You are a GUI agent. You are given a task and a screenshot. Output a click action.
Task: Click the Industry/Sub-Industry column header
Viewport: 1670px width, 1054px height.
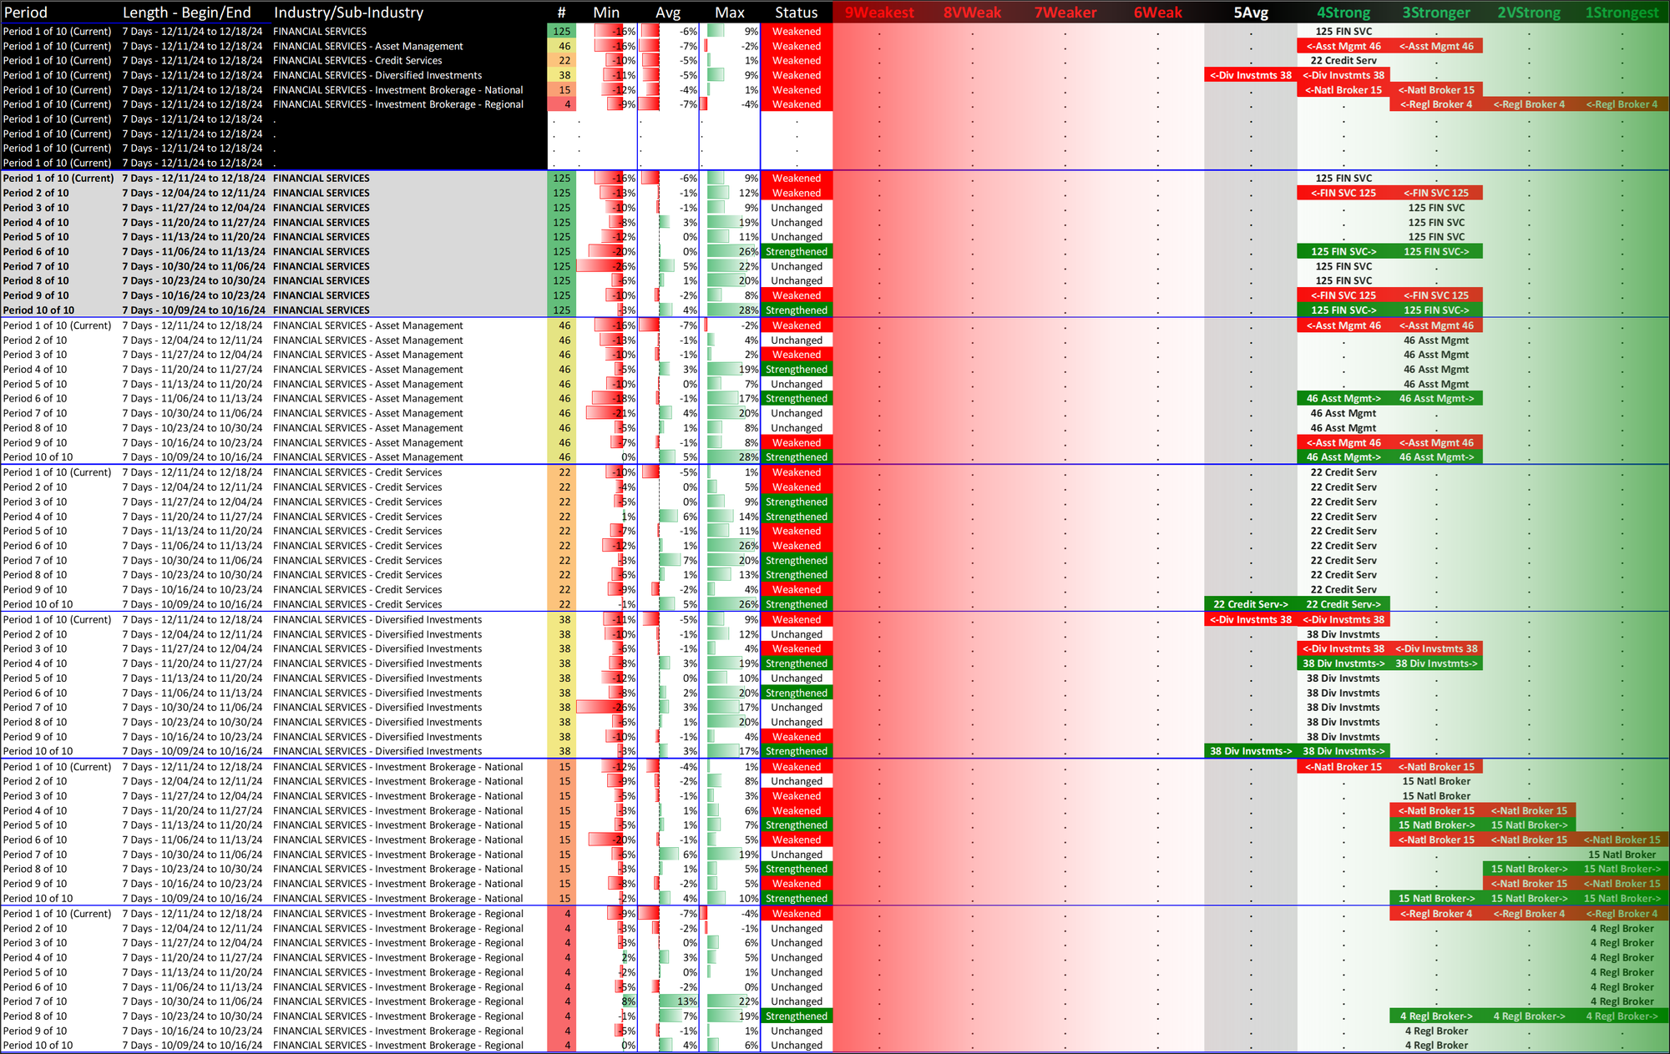pyautogui.click(x=348, y=13)
